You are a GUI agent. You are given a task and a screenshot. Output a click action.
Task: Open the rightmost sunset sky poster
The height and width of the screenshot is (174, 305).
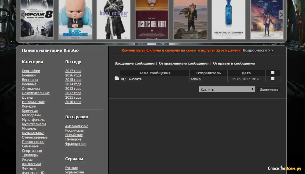pos(267,19)
